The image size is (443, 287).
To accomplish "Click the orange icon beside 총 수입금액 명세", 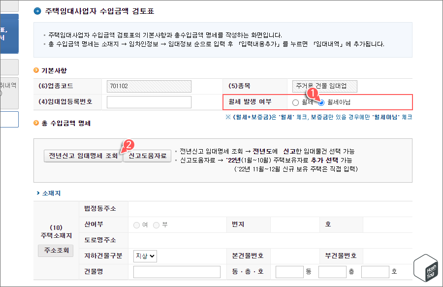I will (x=36, y=123).
